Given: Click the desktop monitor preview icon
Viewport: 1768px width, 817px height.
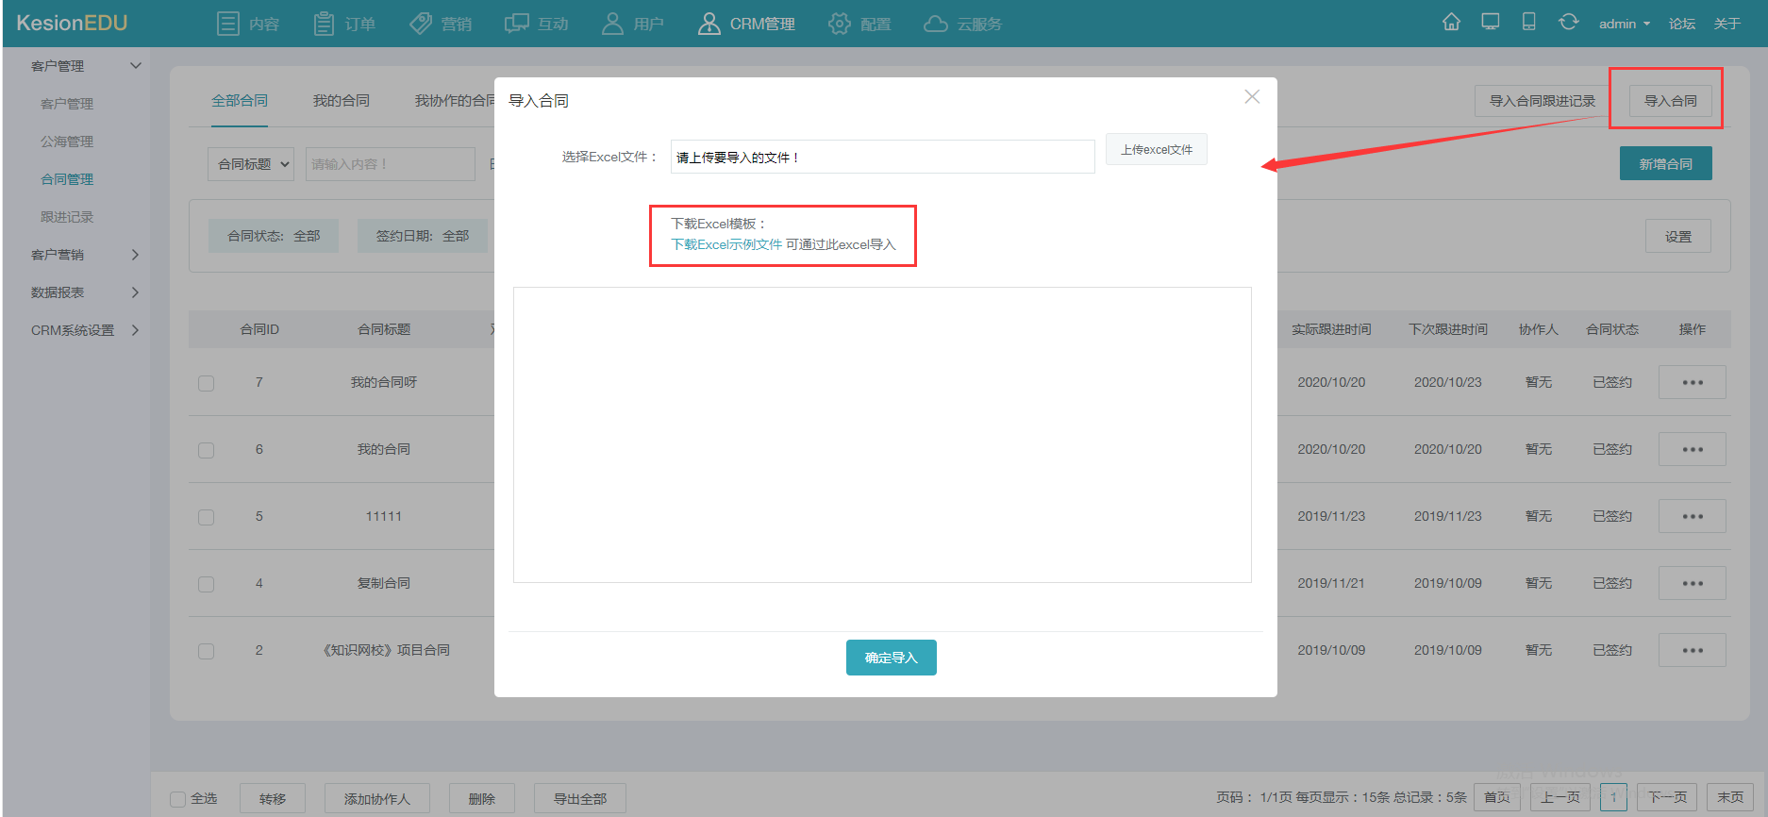Looking at the screenshot, I should 1491,22.
